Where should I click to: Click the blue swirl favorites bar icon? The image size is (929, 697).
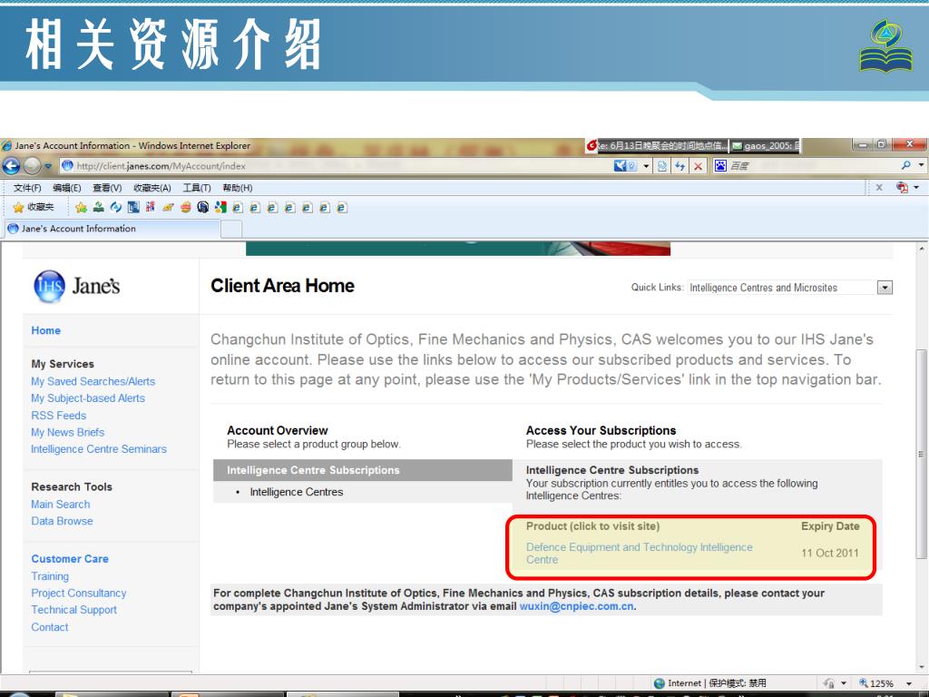(x=116, y=207)
